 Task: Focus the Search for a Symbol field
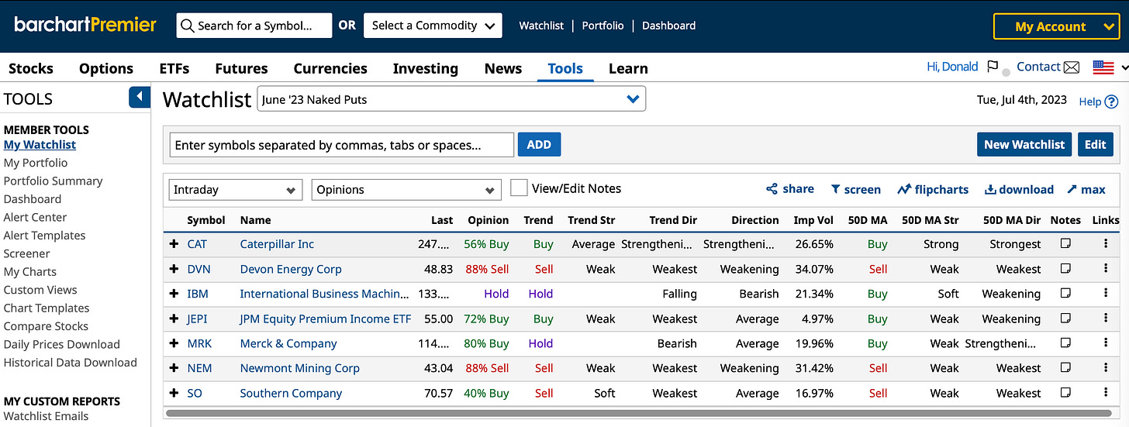tap(254, 26)
